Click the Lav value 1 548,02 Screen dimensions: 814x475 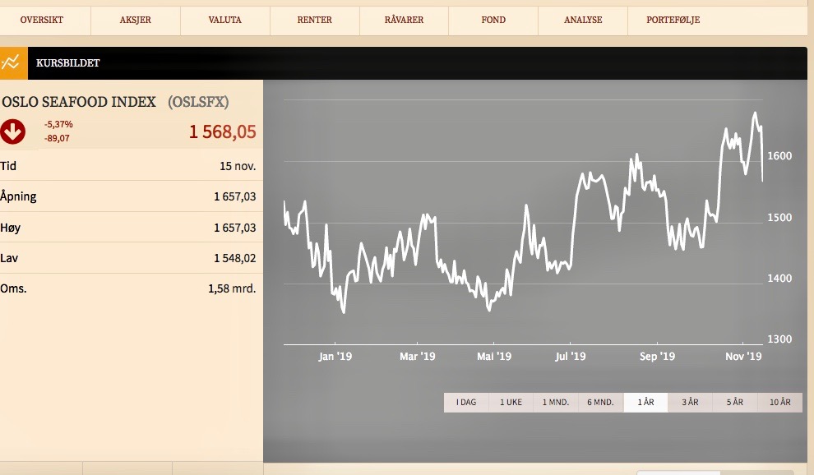click(x=234, y=259)
